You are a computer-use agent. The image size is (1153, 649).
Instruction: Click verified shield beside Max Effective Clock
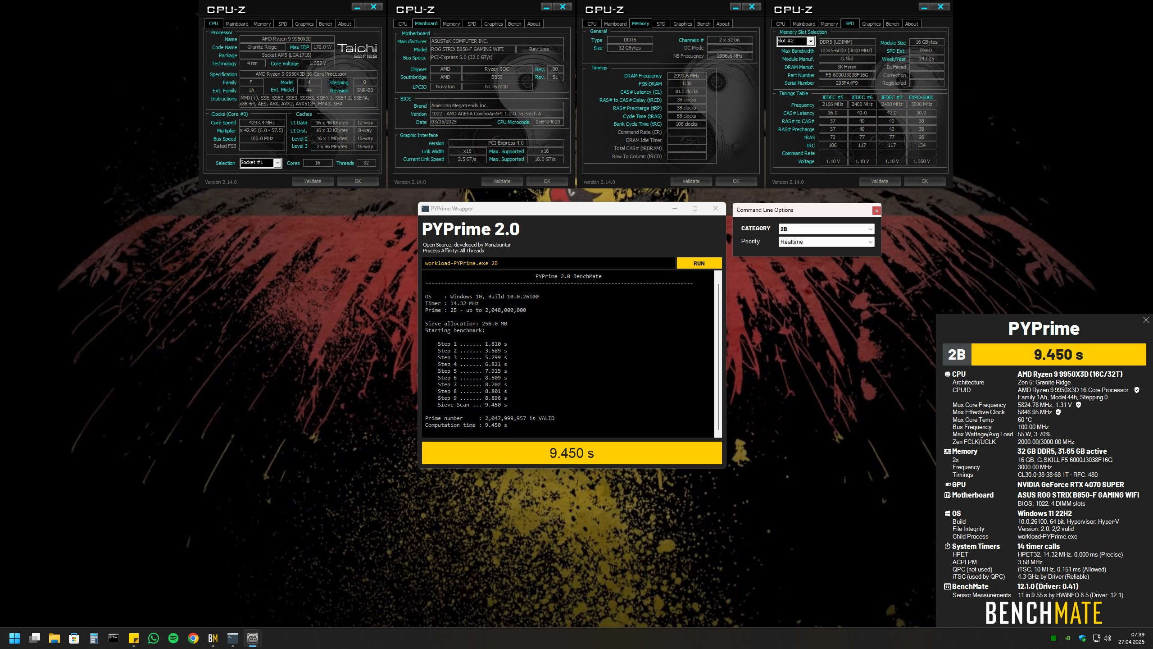click(x=1058, y=412)
